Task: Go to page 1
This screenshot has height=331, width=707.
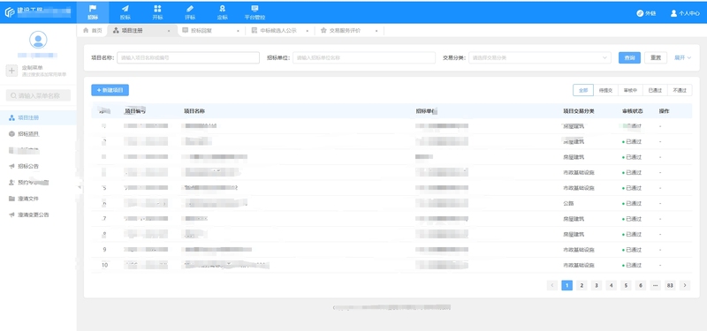Action: coord(566,285)
